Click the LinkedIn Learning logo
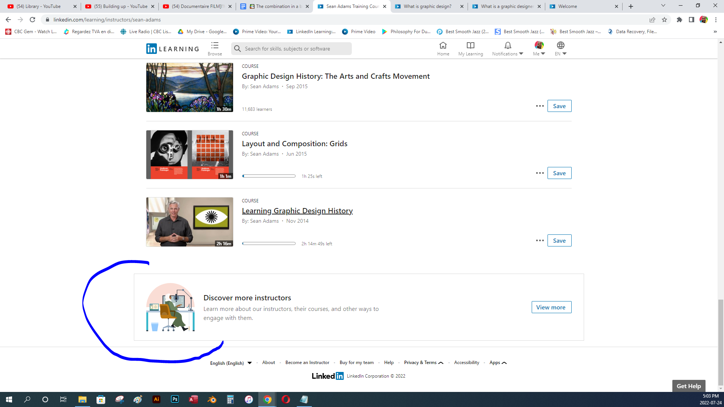This screenshot has width=724, height=407. [x=173, y=49]
